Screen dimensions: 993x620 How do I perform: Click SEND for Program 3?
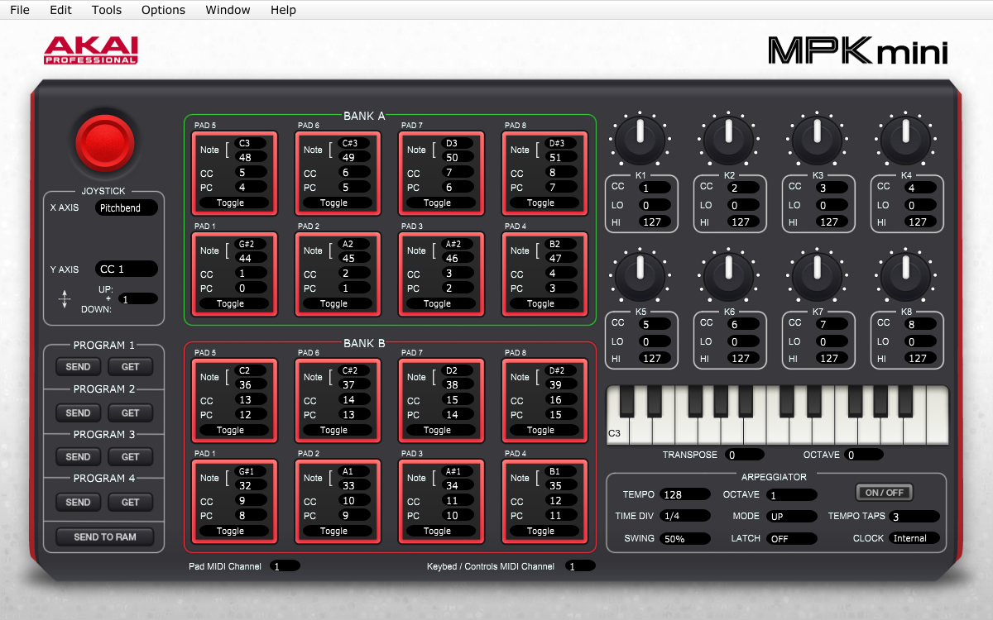[78, 456]
